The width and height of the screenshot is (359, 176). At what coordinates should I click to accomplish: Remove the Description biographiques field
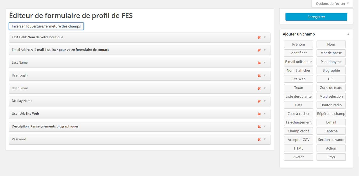pos(259,127)
